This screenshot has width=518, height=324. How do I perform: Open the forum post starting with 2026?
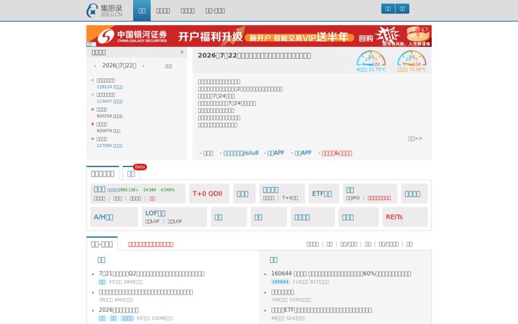(119, 310)
